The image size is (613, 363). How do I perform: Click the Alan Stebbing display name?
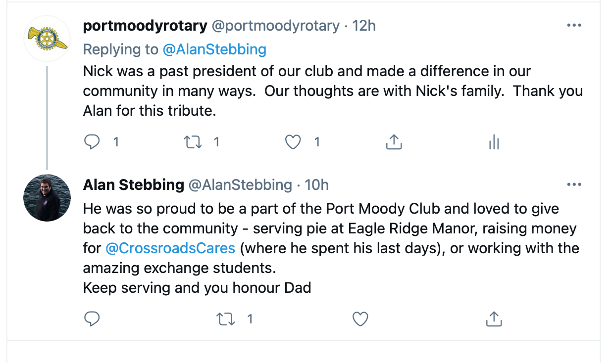(x=134, y=185)
